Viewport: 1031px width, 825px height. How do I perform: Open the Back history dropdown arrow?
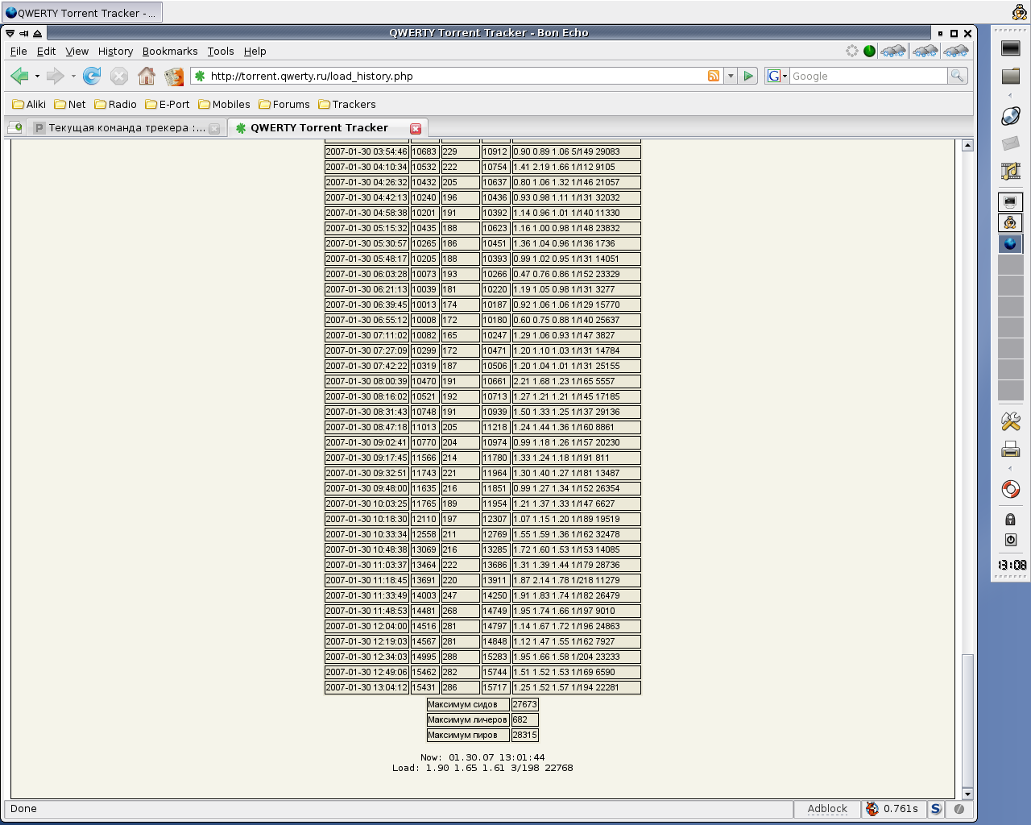37,77
